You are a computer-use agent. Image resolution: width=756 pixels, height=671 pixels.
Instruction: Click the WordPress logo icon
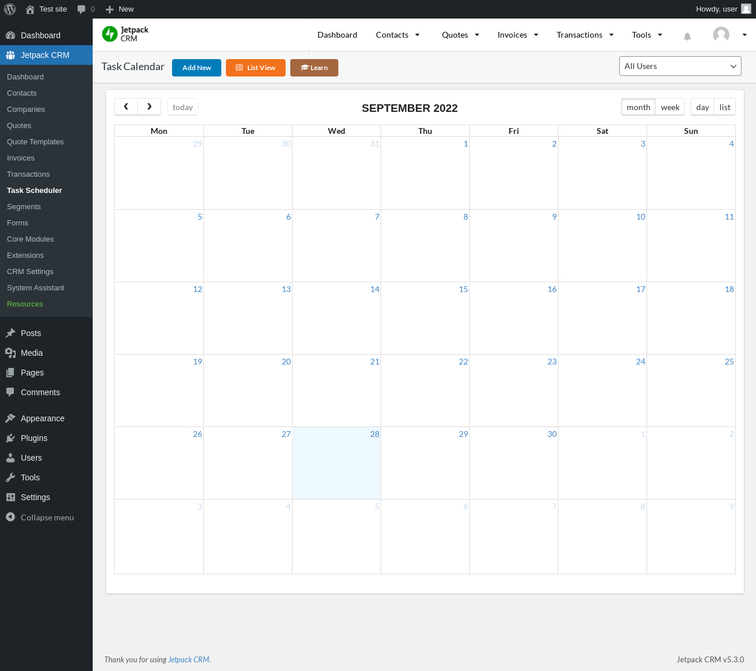tap(10, 9)
